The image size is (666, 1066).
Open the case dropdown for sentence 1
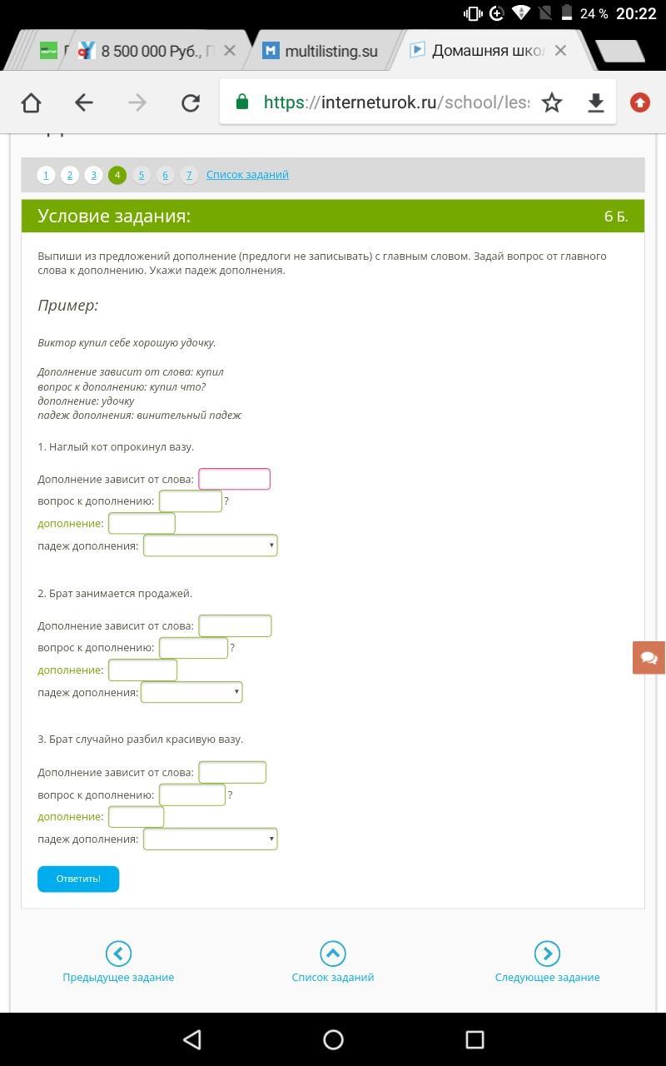210,545
